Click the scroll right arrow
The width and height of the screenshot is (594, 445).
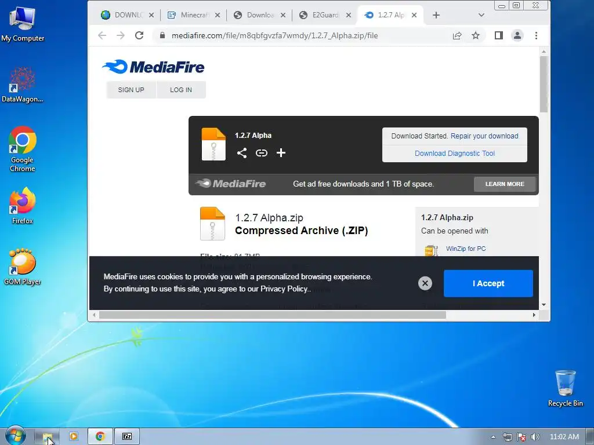(x=534, y=315)
